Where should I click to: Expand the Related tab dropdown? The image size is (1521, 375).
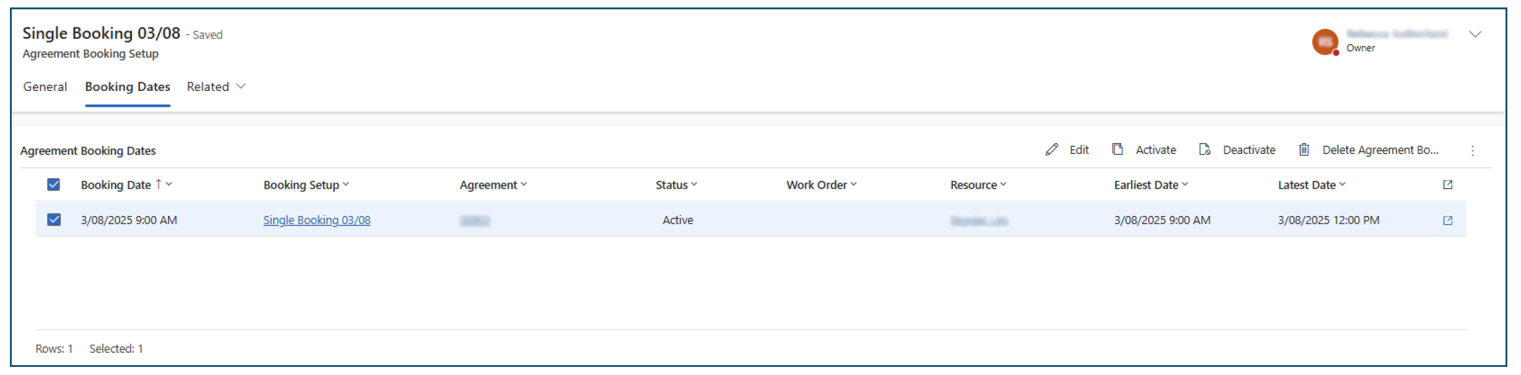[216, 87]
